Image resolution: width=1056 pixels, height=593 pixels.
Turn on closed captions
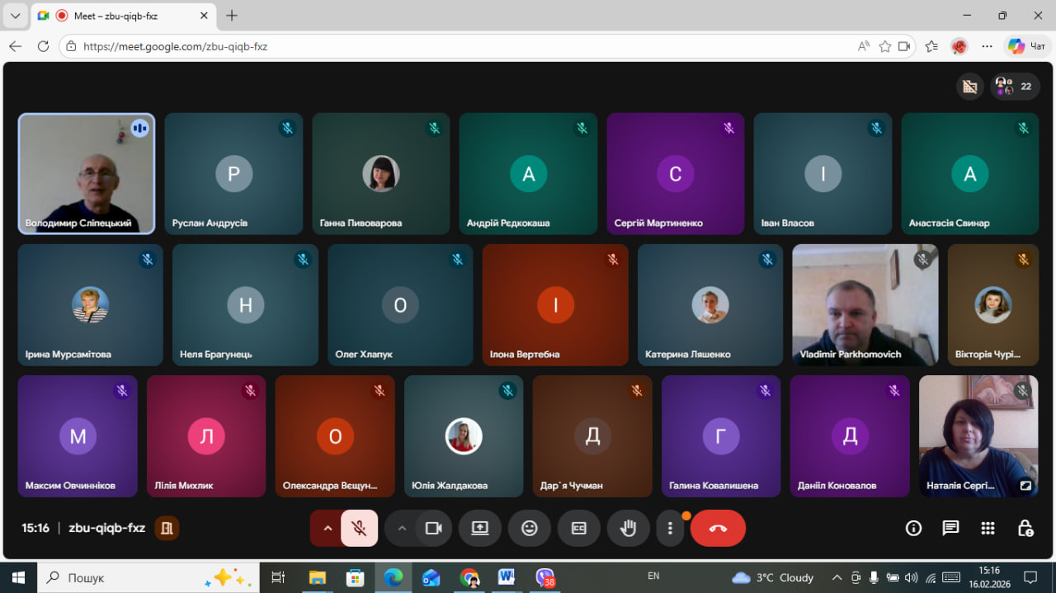[x=579, y=529]
